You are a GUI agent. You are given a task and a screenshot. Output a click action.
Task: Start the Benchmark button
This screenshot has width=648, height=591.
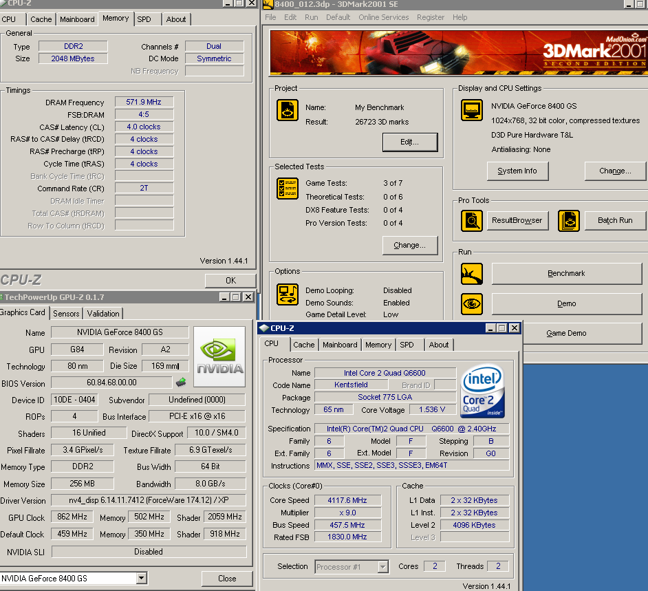(x=567, y=274)
